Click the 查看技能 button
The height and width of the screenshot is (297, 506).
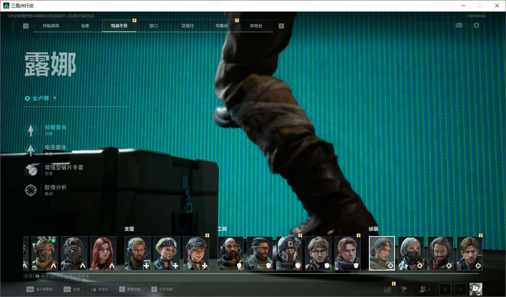coord(130,289)
